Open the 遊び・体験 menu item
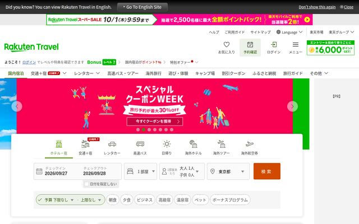This screenshot has height=224, width=359. click(x=178, y=73)
